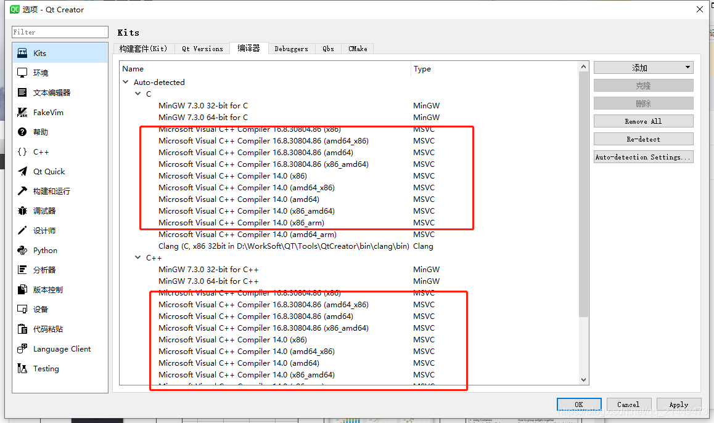Viewport: 714px width, 423px height.
Task: Focus the Filter input field
Action: (x=60, y=32)
